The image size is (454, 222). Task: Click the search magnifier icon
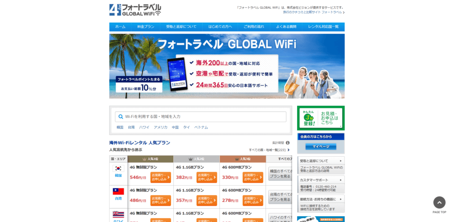click(x=121, y=117)
